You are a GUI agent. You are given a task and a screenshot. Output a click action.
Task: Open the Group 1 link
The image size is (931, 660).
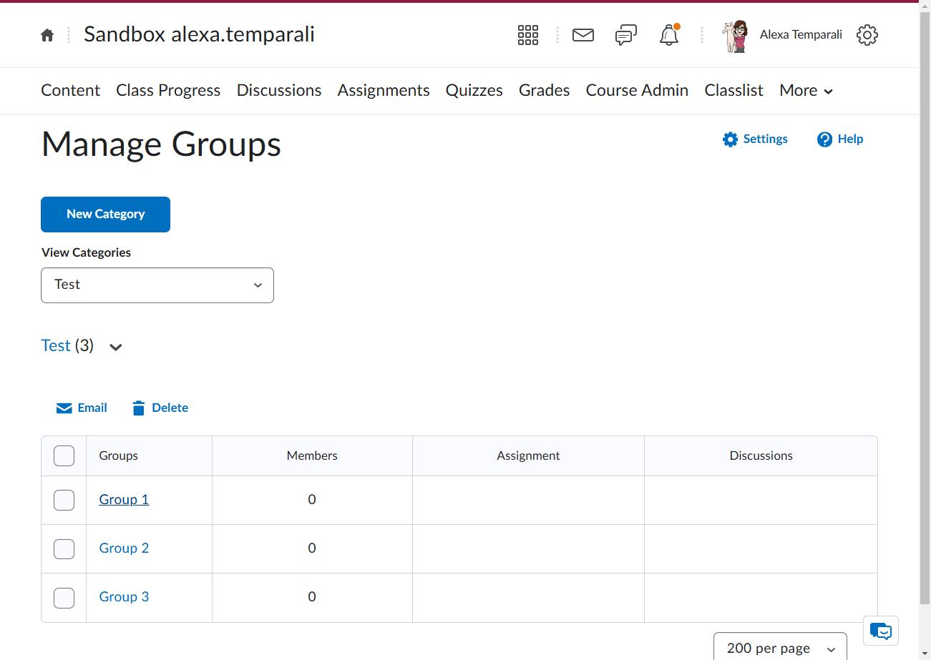124,500
